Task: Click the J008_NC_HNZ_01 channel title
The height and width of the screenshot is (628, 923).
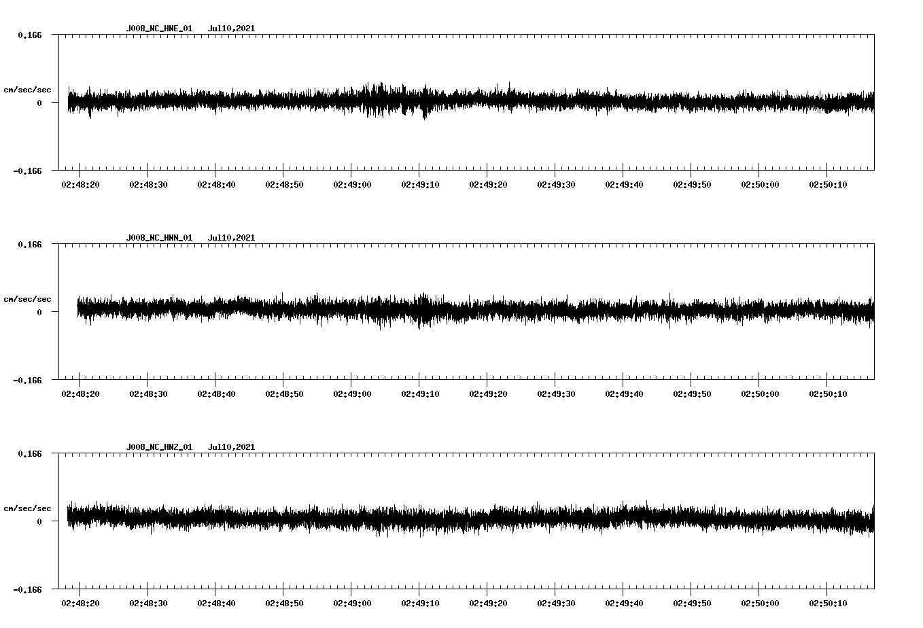Action: click(x=159, y=447)
